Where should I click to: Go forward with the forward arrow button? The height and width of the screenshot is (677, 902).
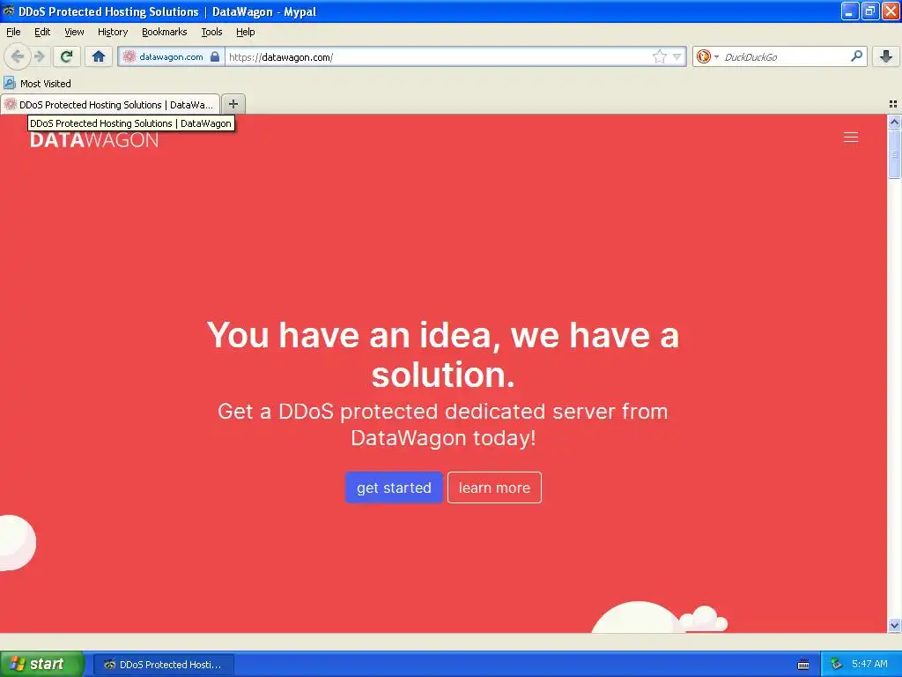coord(39,56)
